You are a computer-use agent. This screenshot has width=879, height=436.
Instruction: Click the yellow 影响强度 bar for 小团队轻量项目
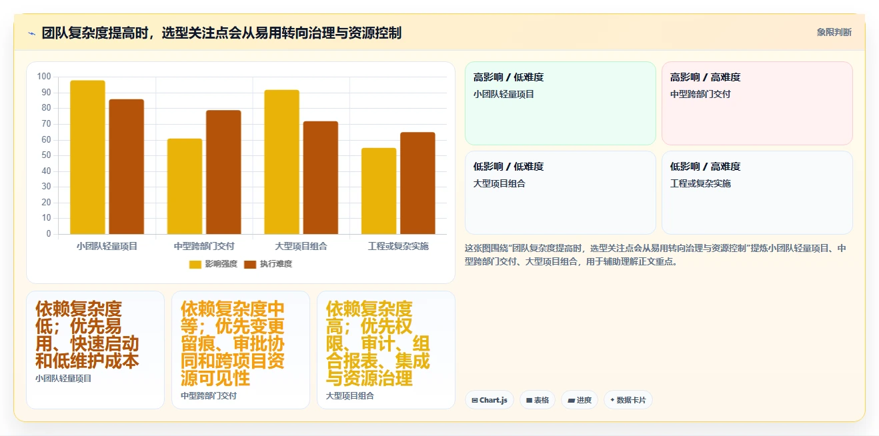coord(87,157)
